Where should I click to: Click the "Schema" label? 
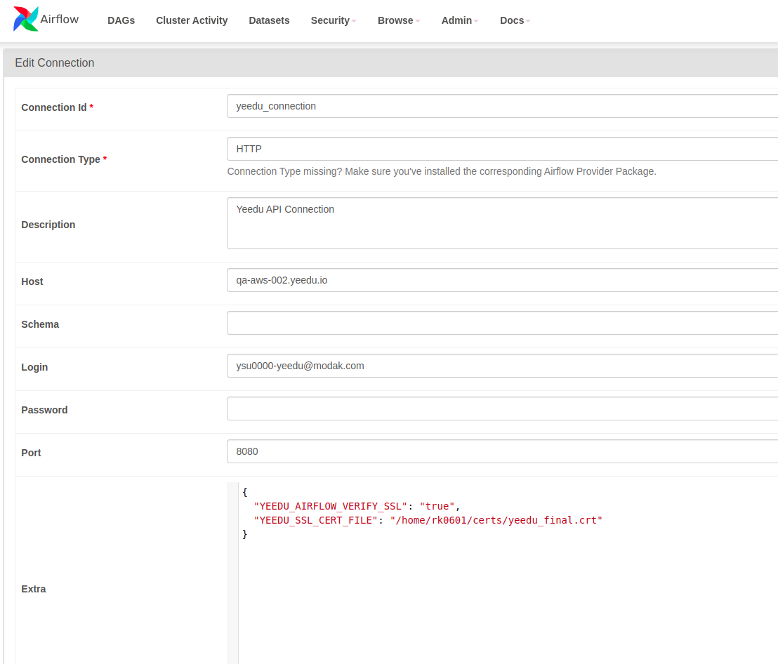pos(40,324)
